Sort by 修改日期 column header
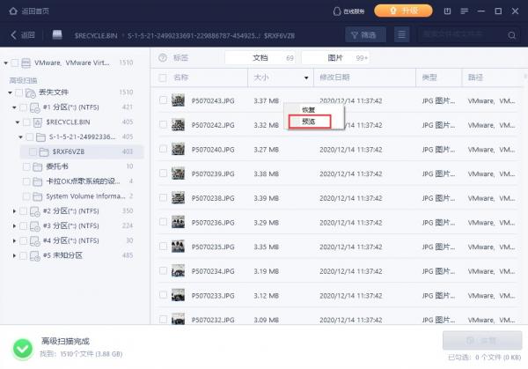 coord(334,77)
